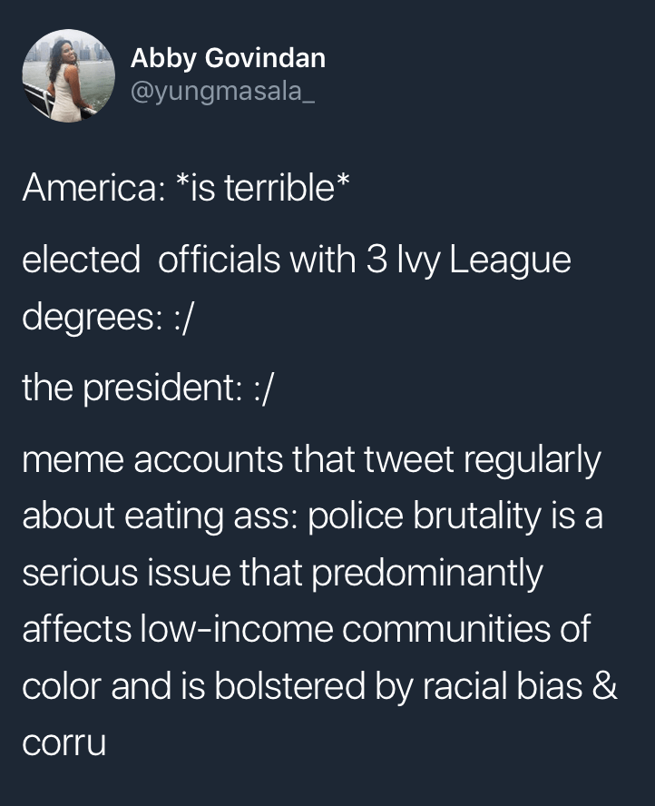Click the line 'America: *is terrible*'
The image size is (655, 806).
pyautogui.click(x=186, y=189)
